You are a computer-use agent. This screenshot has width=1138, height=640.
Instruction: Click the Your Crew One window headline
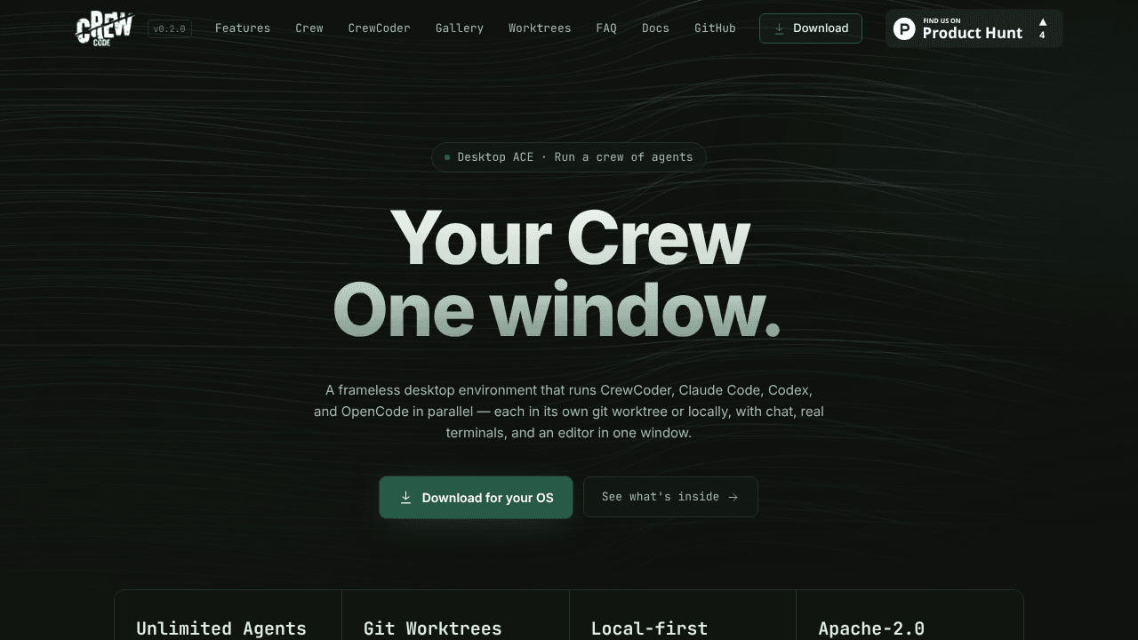point(557,274)
